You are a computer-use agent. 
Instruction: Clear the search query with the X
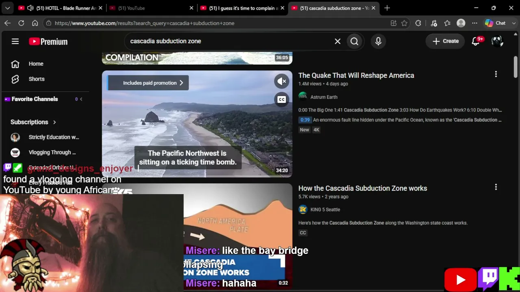(x=338, y=41)
